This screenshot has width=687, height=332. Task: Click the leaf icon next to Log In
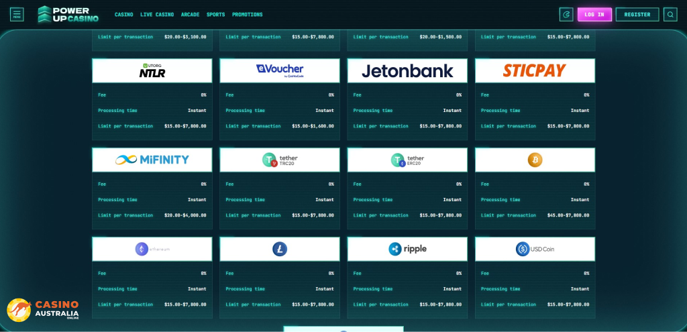tap(566, 15)
